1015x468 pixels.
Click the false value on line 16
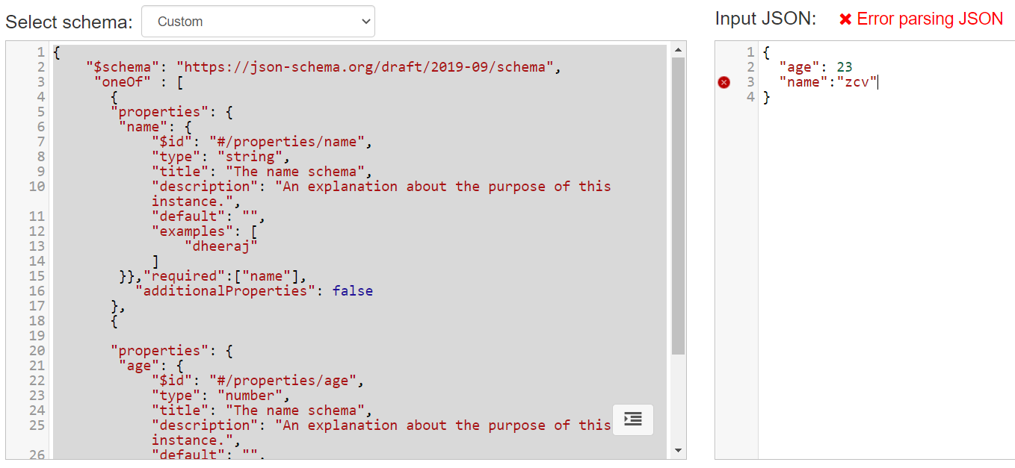pos(352,290)
